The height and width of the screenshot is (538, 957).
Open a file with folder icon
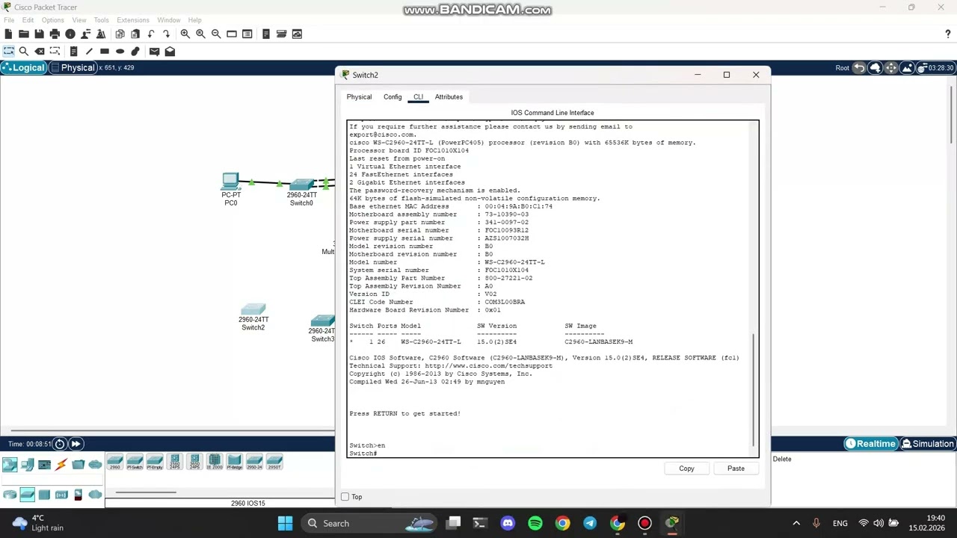coord(24,34)
